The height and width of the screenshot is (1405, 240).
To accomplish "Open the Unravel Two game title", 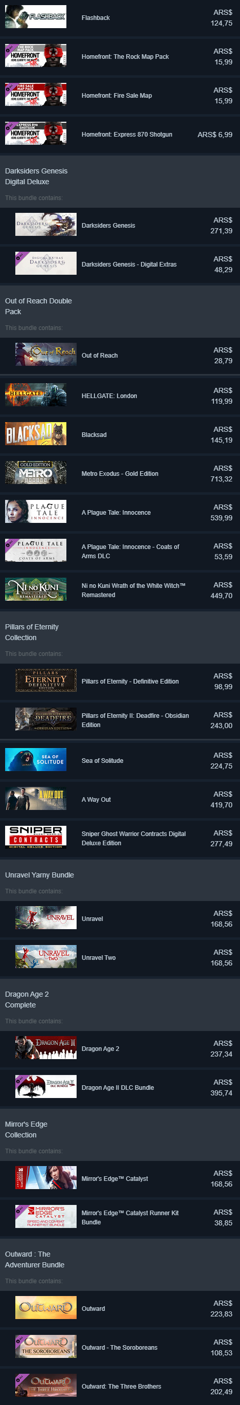I will [99, 958].
